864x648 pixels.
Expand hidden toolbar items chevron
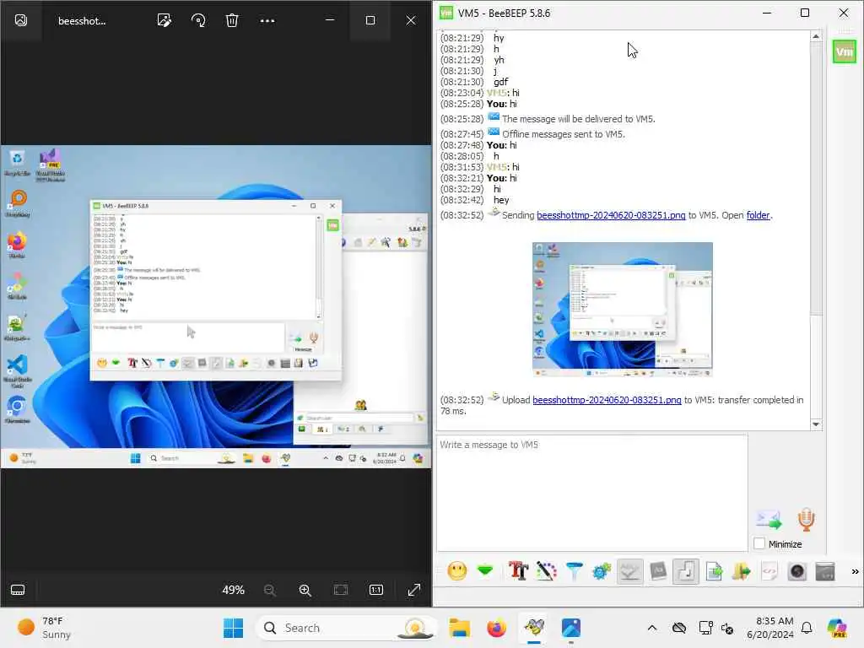tap(855, 571)
